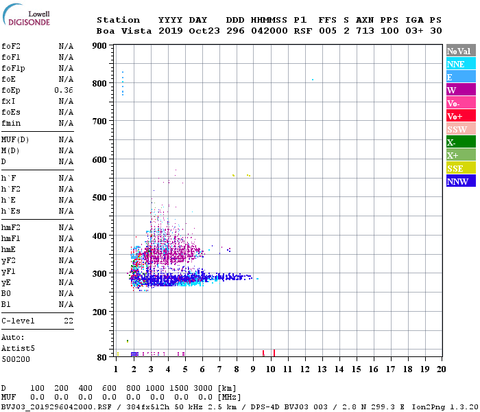This screenshot has width=480, height=412.
Task: Select the NNE cyan legend swatch
Action: [461, 64]
